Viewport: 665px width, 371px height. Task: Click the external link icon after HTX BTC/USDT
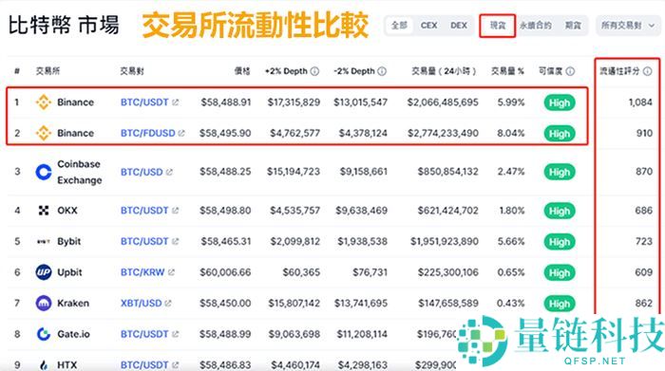(x=175, y=365)
